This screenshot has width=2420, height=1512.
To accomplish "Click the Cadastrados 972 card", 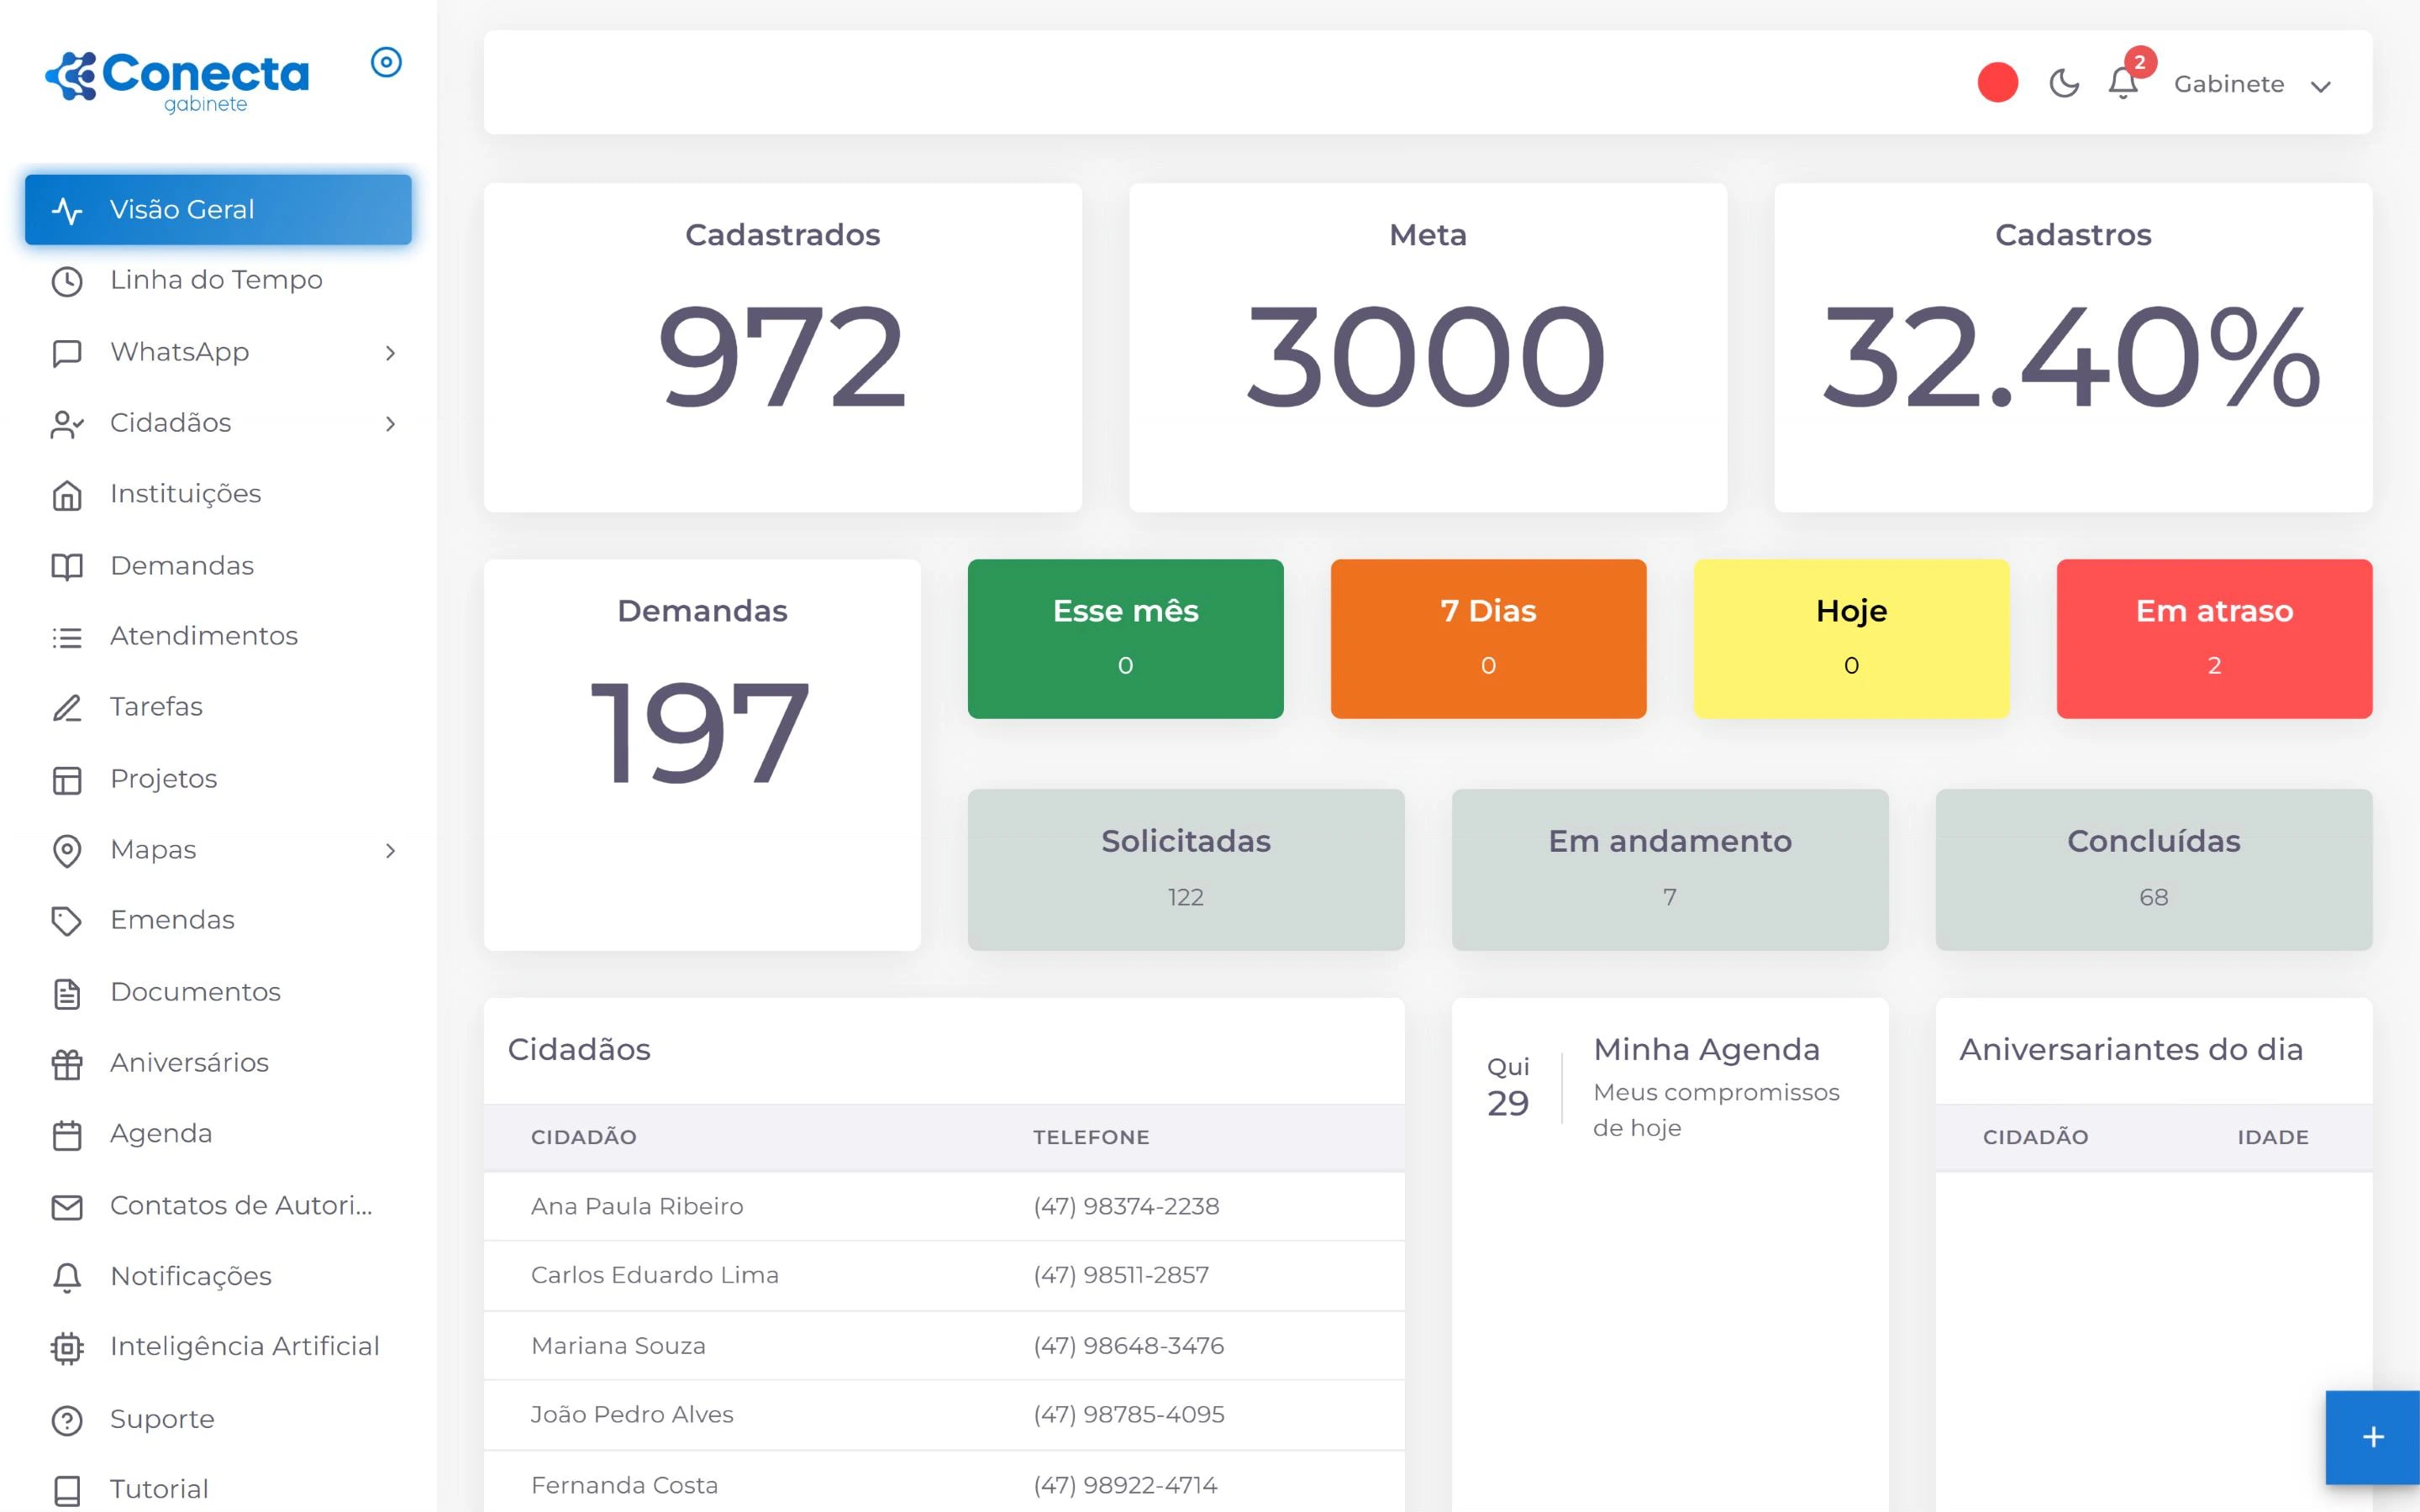I will [x=783, y=347].
